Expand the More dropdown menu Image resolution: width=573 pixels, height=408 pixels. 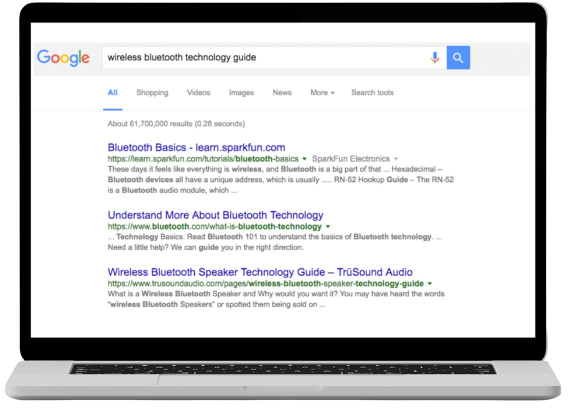pyautogui.click(x=322, y=92)
